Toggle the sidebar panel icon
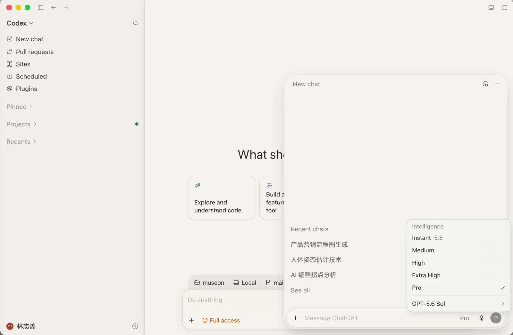Viewport: 513px width, 335px height. [x=40, y=8]
